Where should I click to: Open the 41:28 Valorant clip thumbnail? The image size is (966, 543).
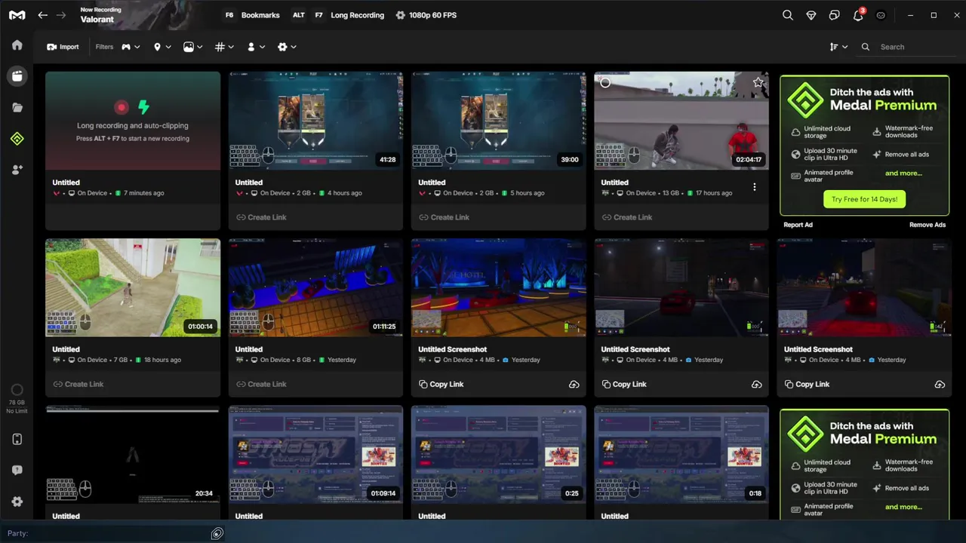coord(315,121)
